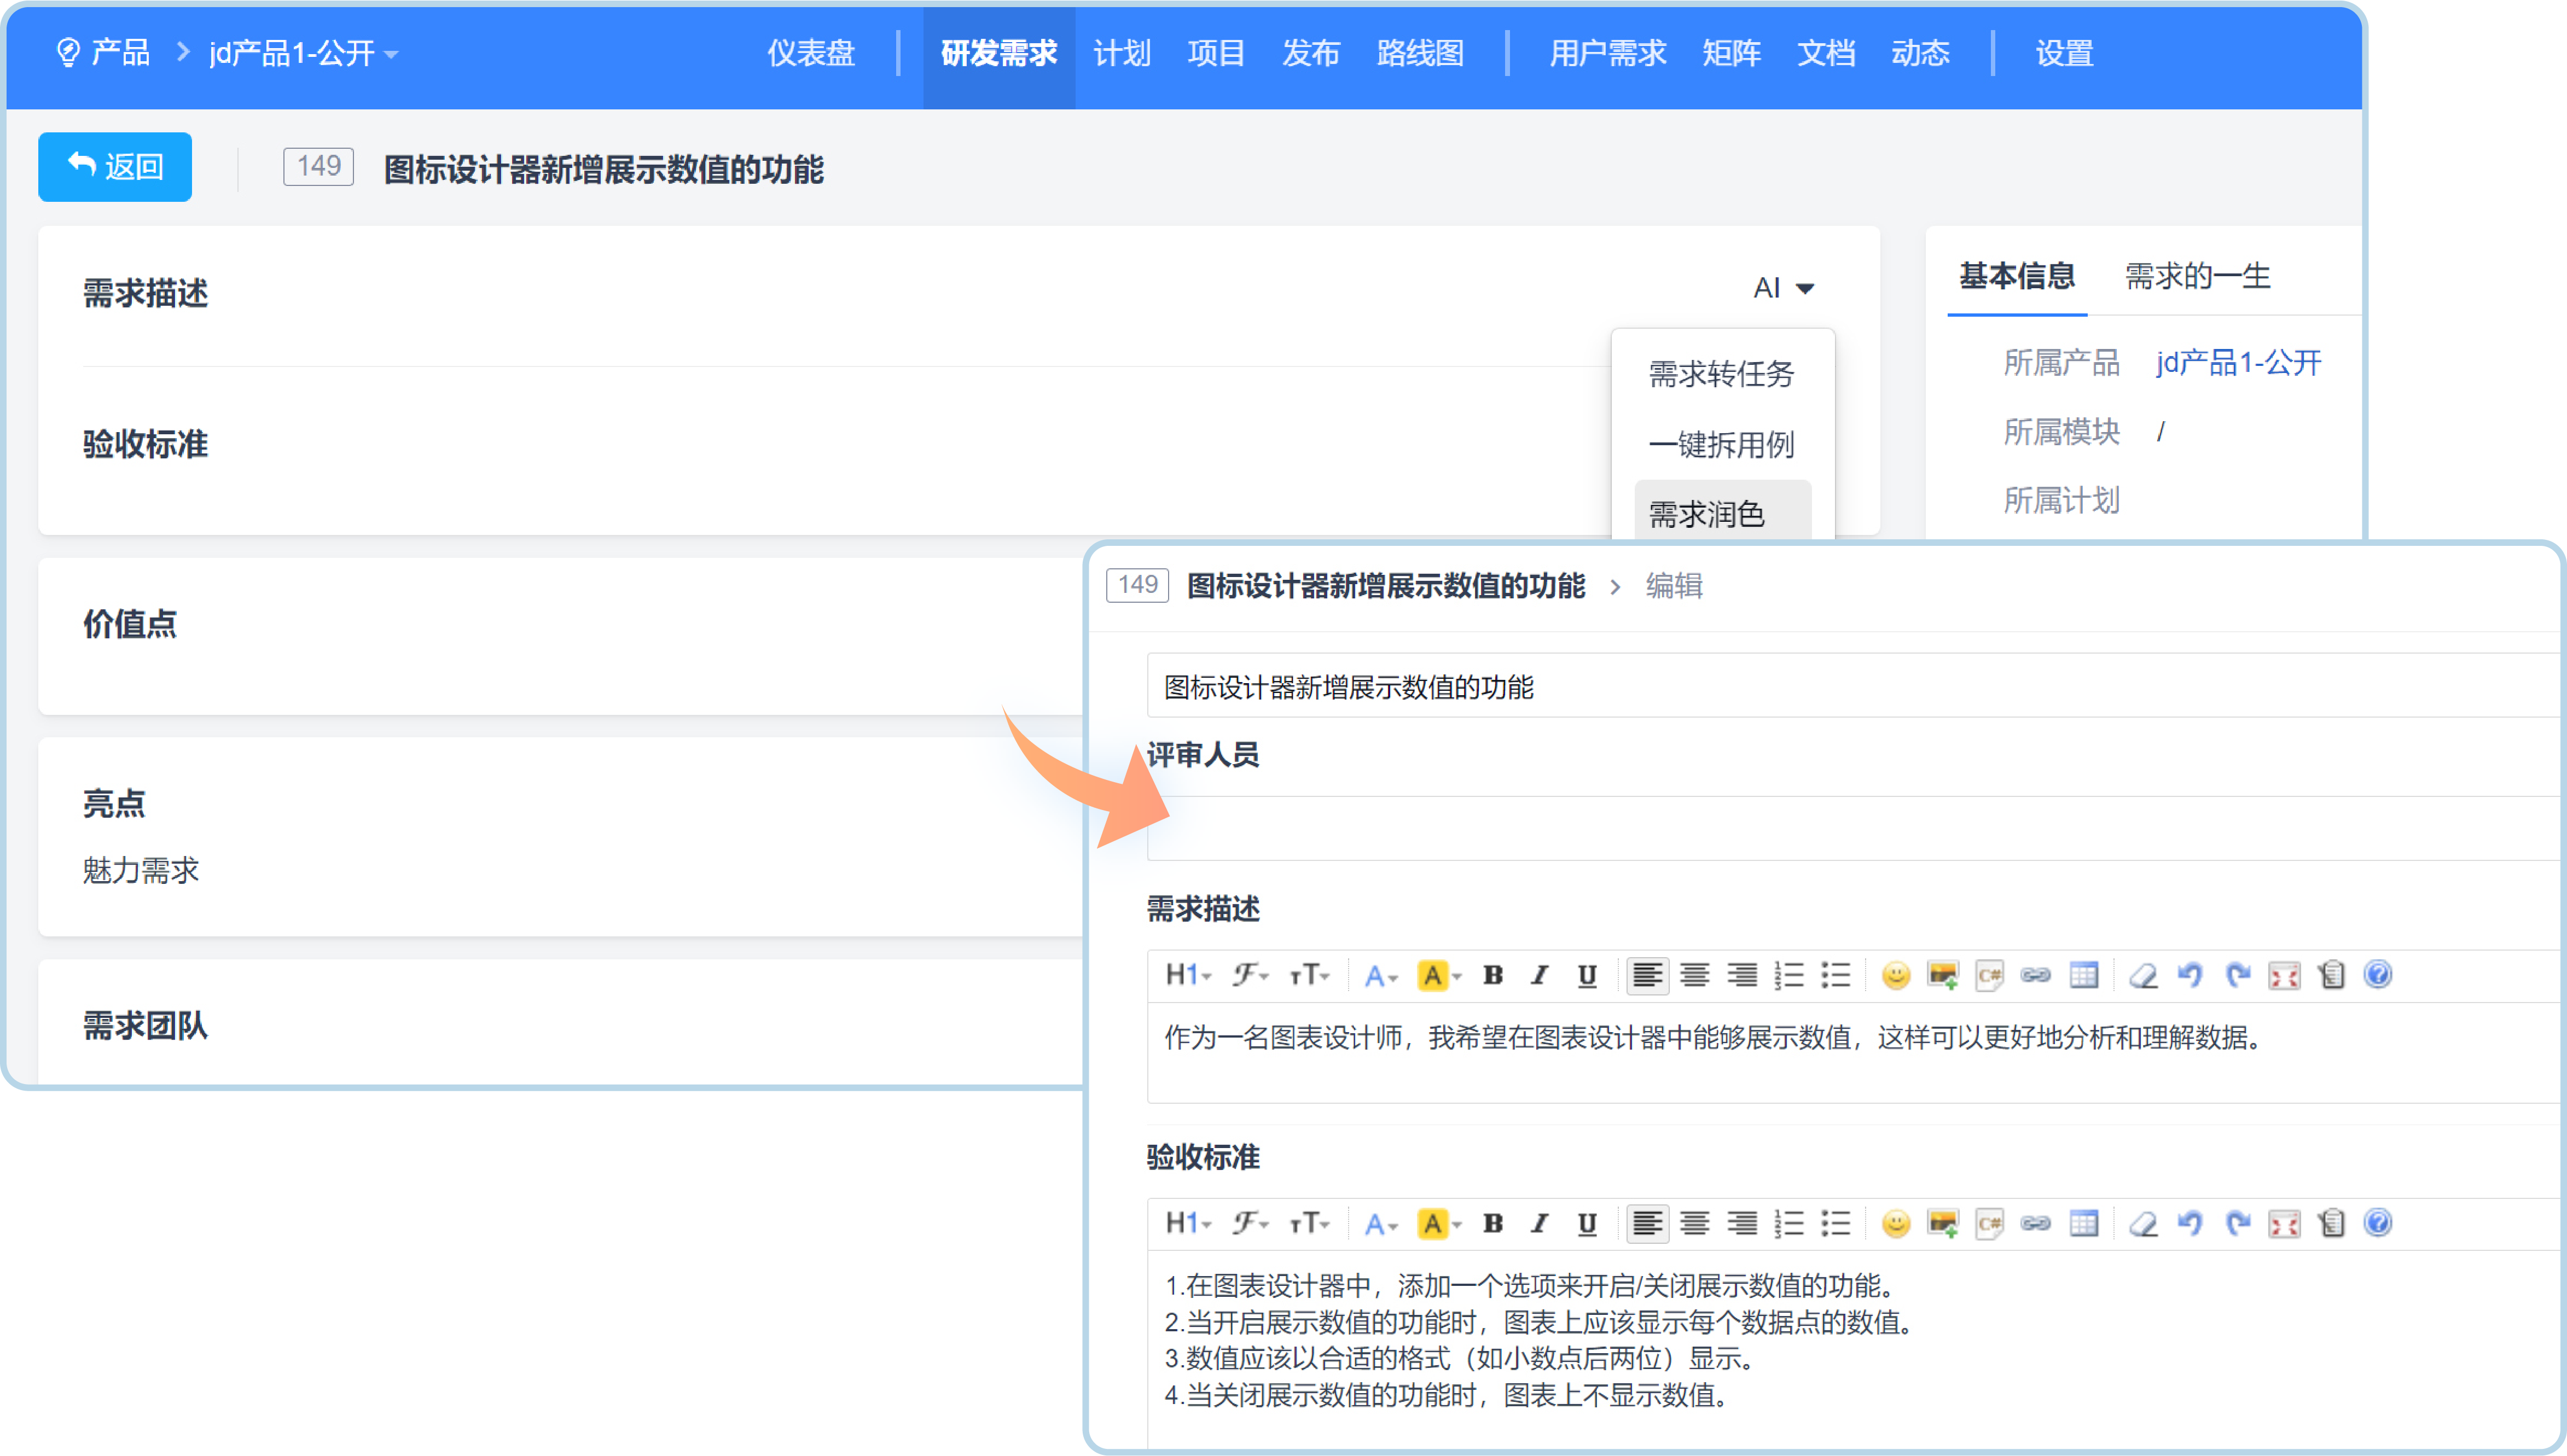Expand H1 heading dropdown in 需求描述 toolbar
This screenshot has width=2567, height=1456.
1188,975
